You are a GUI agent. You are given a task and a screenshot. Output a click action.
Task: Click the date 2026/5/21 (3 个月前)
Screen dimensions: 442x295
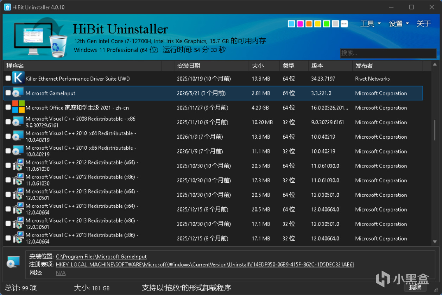(x=201, y=93)
